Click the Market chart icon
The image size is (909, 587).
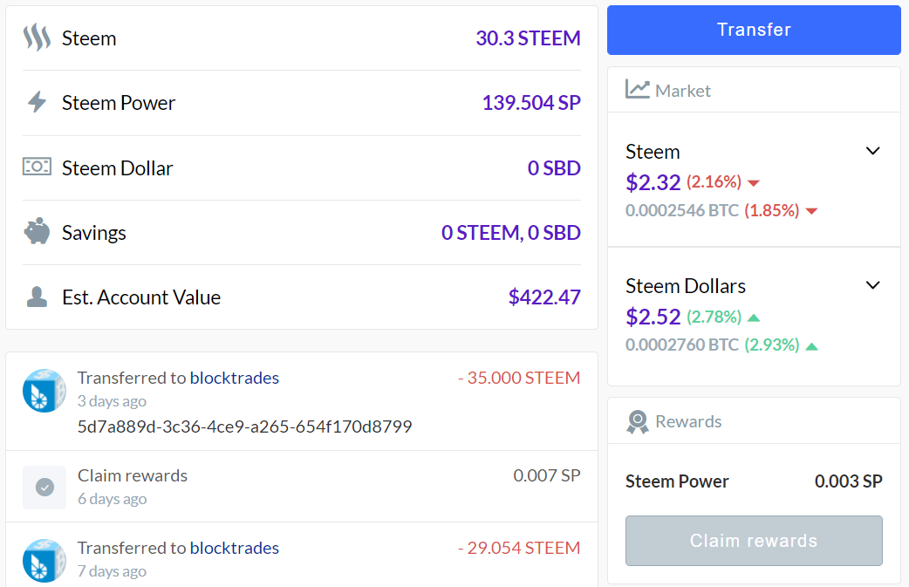click(637, 89)
